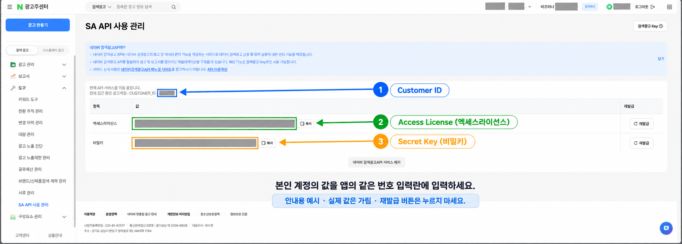Viewport: 682px width, 244px height.
Task: Copy the 엑세스라이선스 value with 복사
Action: pos(306,124)
